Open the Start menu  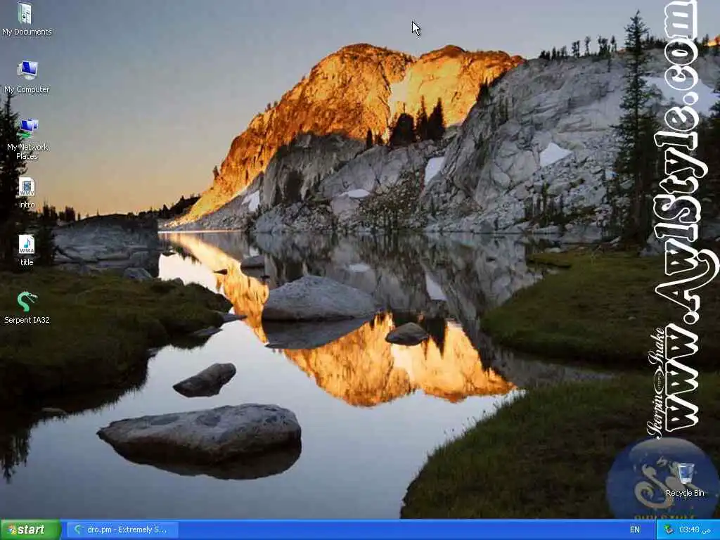tap(30, 529)
